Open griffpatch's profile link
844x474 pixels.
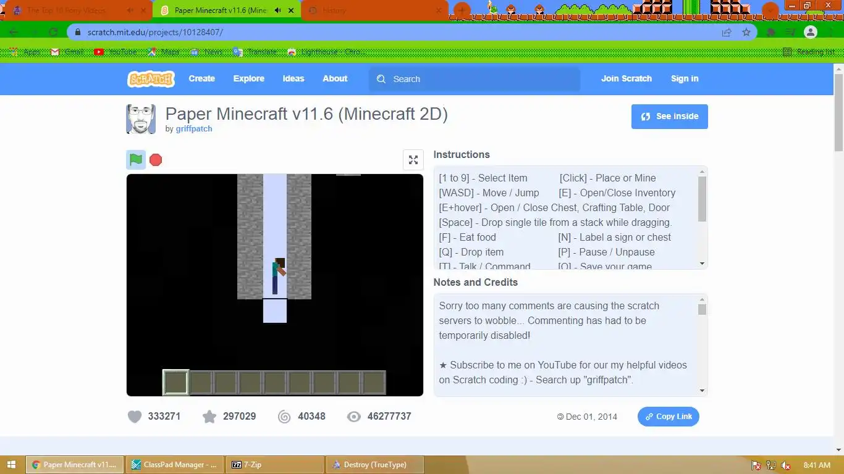[x=194, y=129]
